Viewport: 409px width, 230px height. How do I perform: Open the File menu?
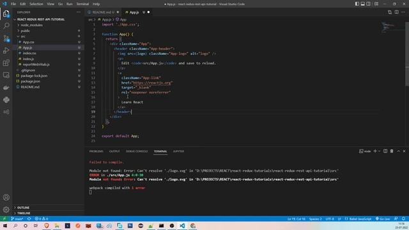click(x=13, y=4)
